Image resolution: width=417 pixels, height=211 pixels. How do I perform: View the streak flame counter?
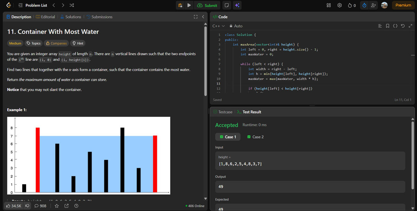(352, 5)
